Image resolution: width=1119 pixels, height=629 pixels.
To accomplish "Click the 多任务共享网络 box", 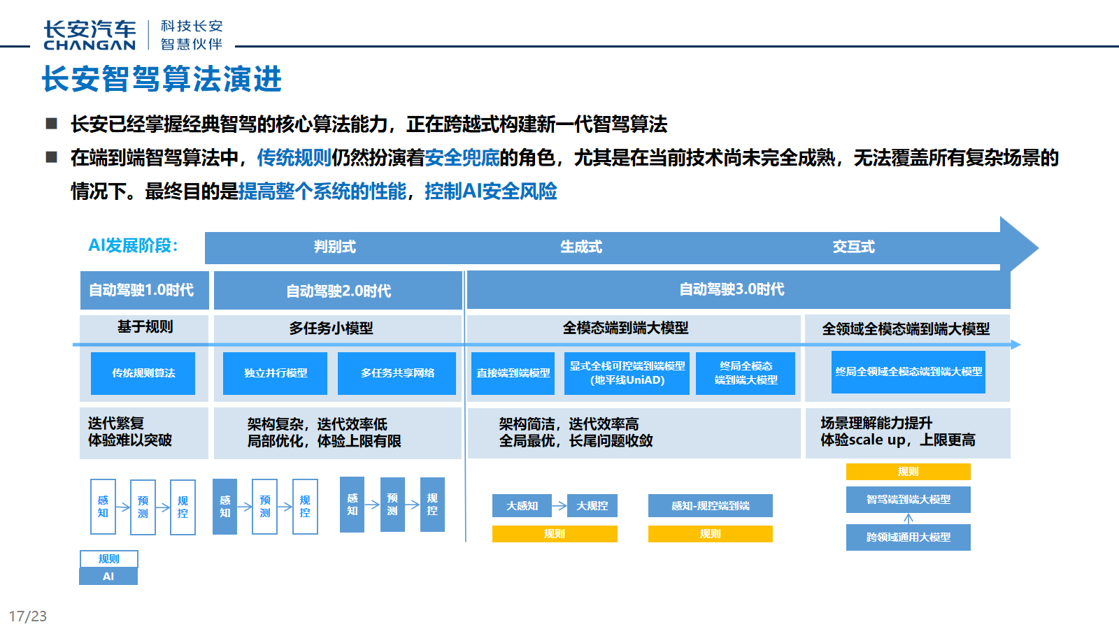I will tap(397, 373).
